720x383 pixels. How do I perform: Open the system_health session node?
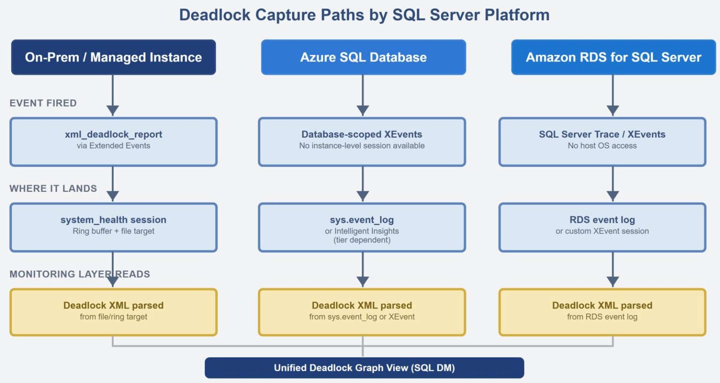tap(113, 226)
